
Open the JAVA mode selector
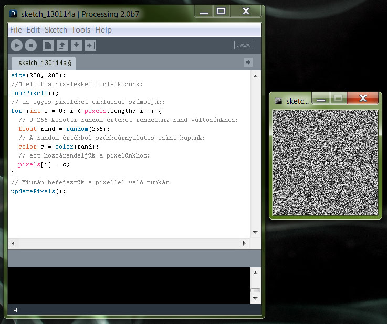coord(244,45)
